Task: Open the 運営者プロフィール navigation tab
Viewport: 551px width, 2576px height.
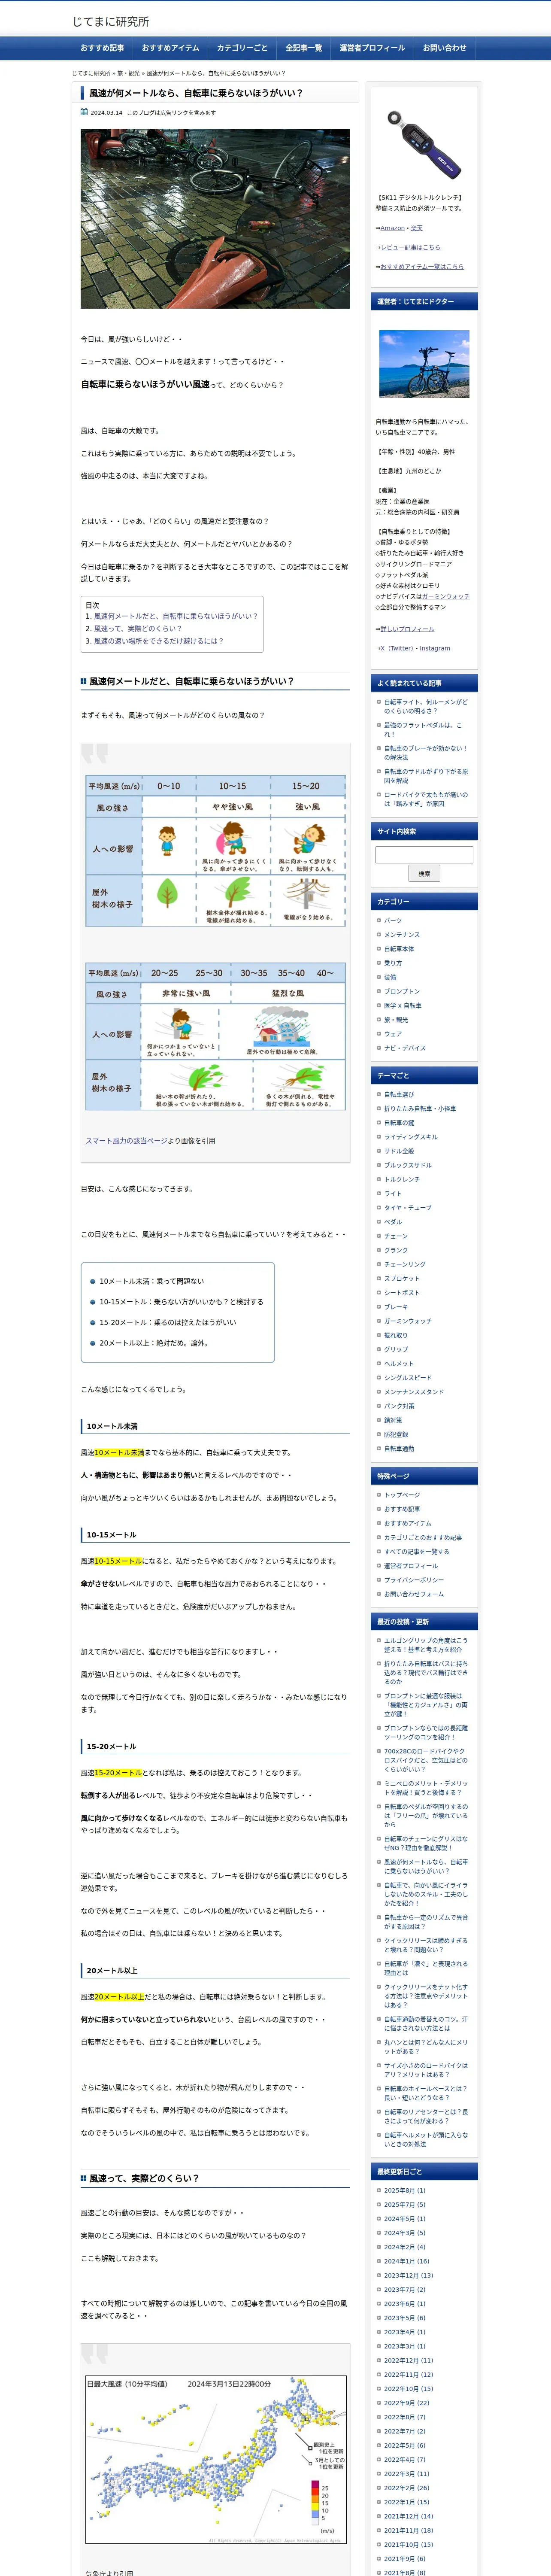Action: [x=372, y=48]
